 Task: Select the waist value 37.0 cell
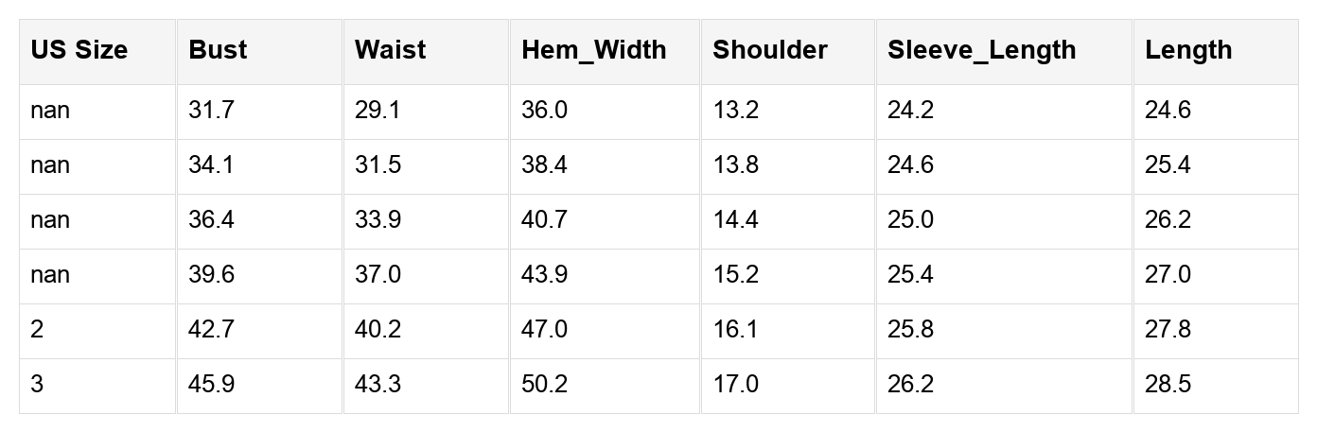(x=378, y=275)
